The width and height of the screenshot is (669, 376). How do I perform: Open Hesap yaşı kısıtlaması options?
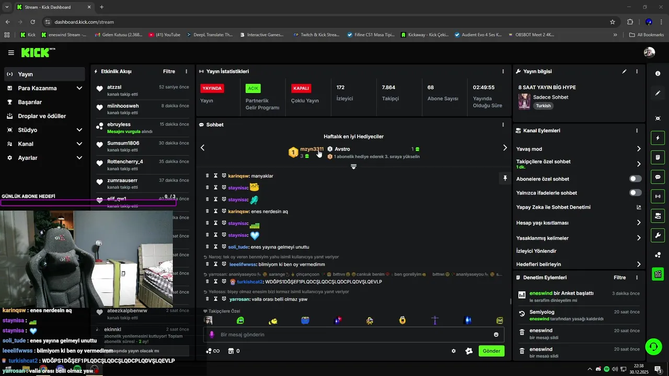pos(579,223)
